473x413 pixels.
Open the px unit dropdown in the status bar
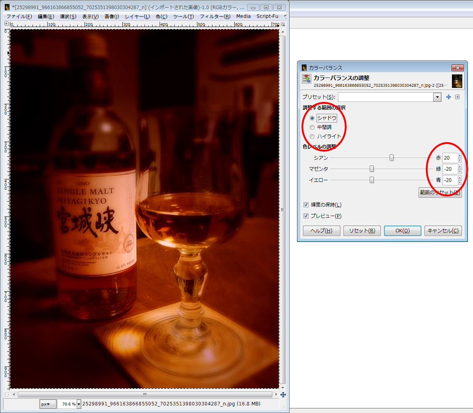point(48,404)
